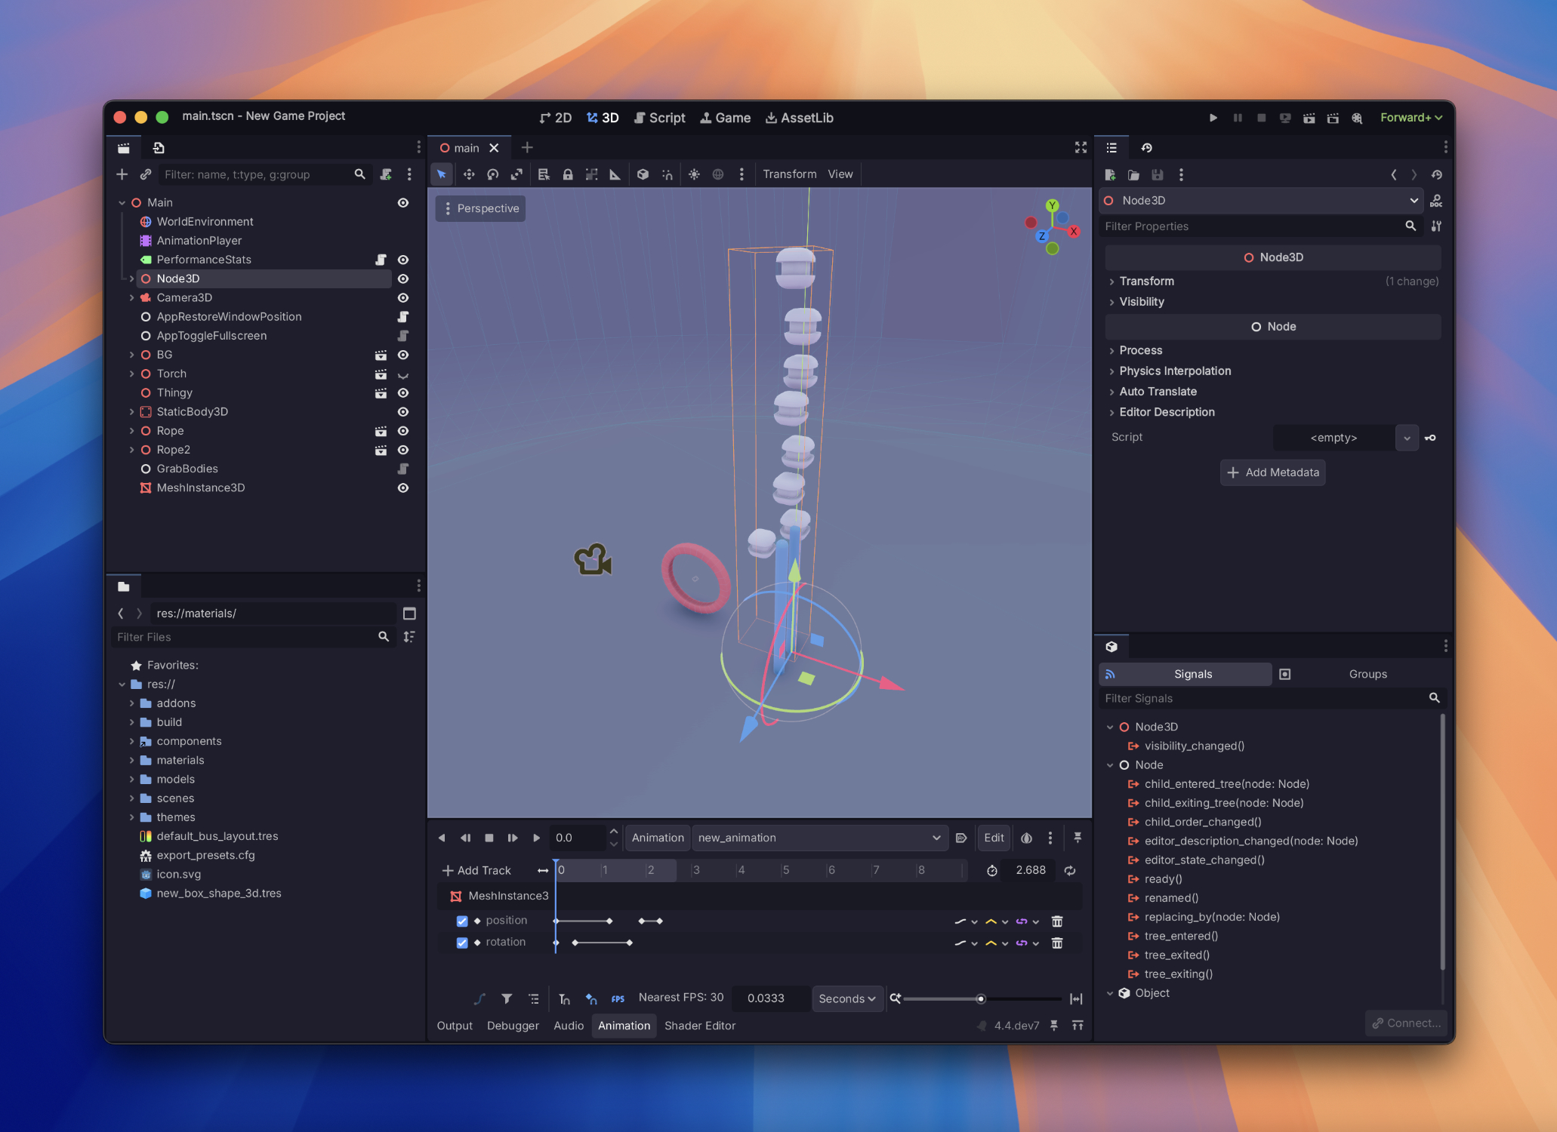1557x1132 pixels.
Task: Select the Rotate mode tool
Action: (492, 174)
